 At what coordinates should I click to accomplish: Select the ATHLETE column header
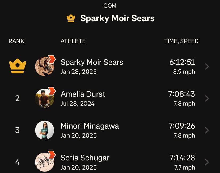coord(73,41)
